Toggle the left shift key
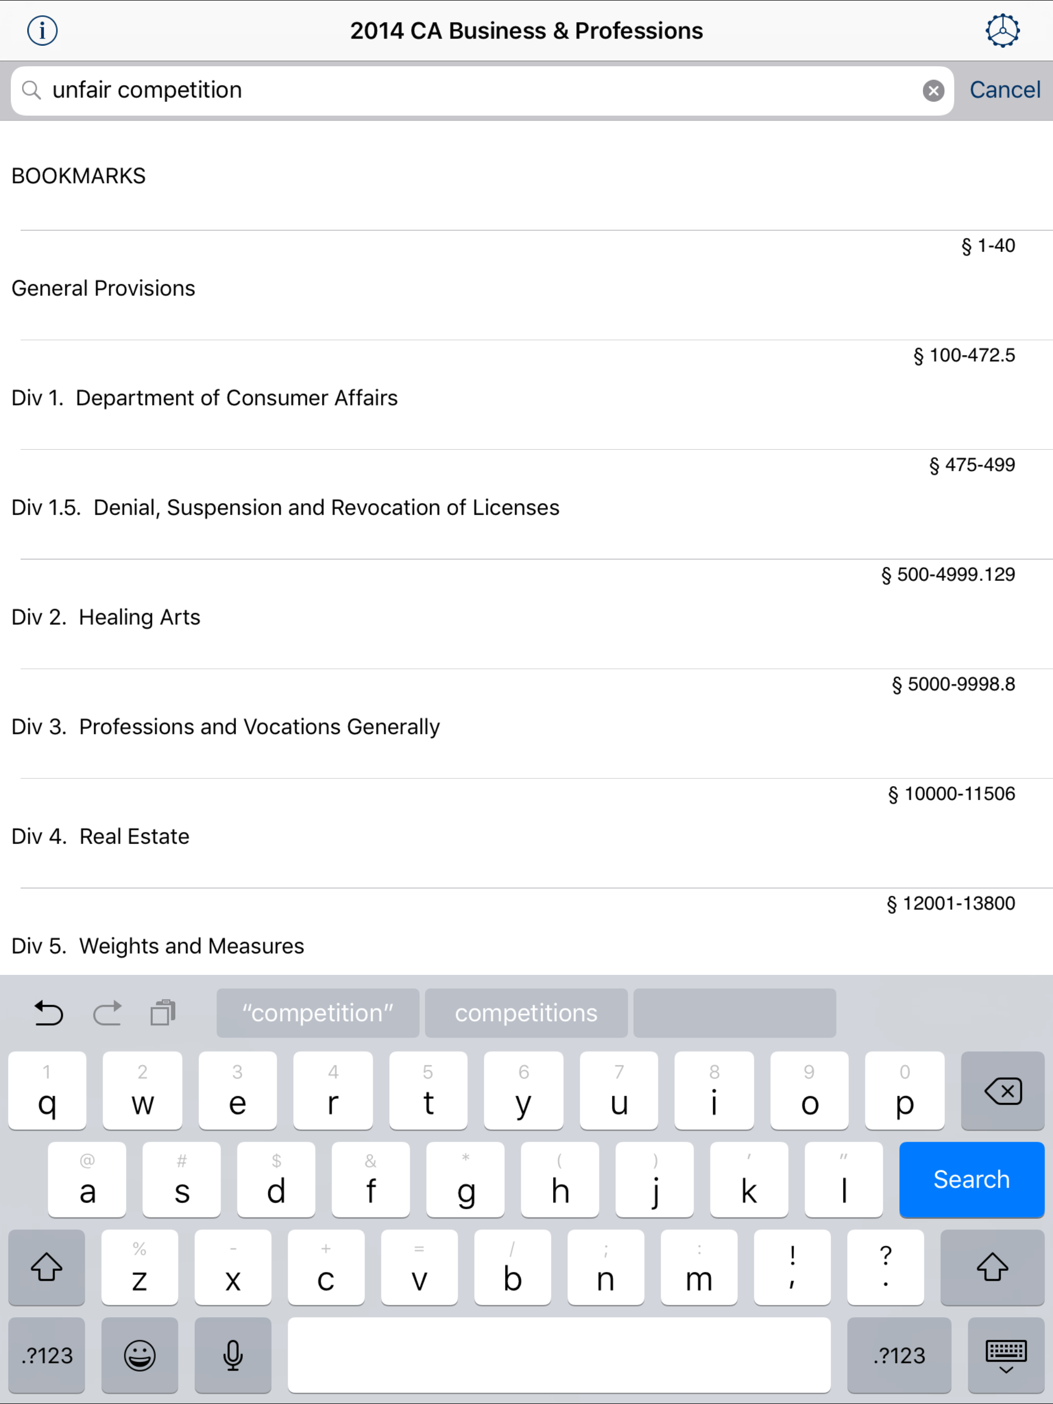 pos(46,1267)
